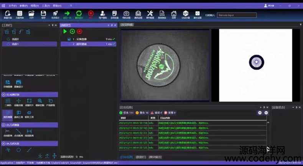Click the move-up arrow icon at toolbox bottom
The image size is (303, 166).
(47, 156)
